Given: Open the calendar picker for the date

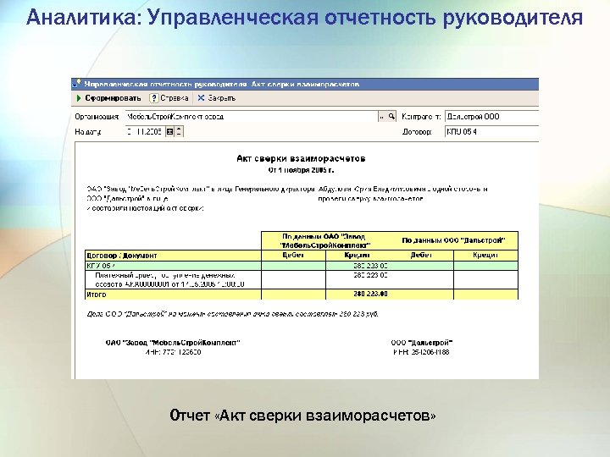Looking at the screenshot, I should pos(169,132).
